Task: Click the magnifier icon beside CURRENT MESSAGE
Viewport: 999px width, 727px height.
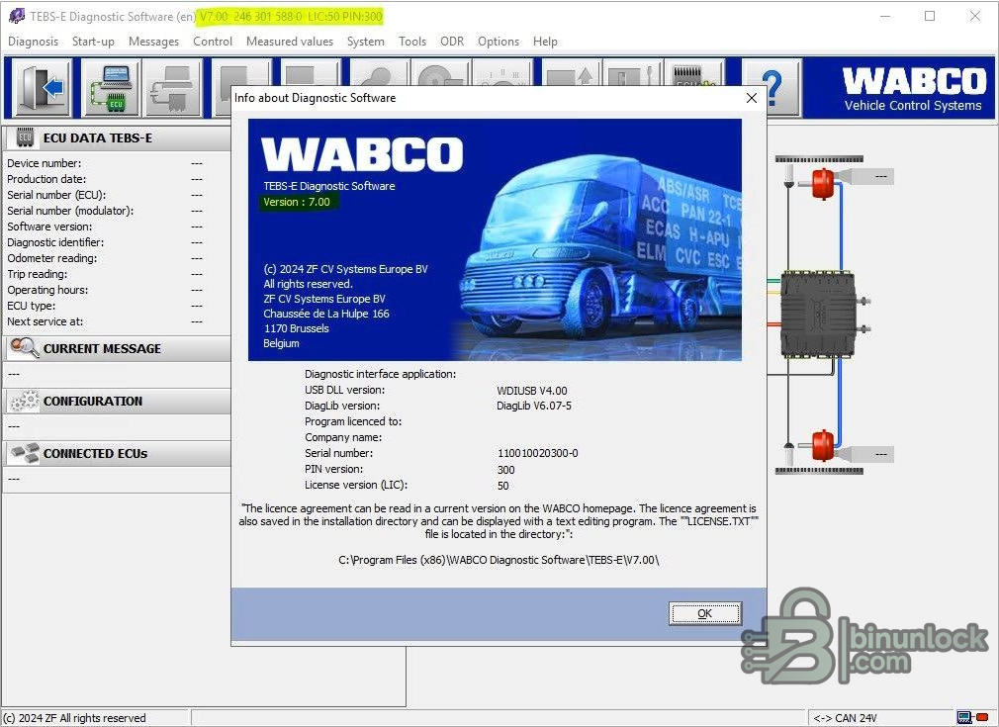Action: [x=25, y=347]
